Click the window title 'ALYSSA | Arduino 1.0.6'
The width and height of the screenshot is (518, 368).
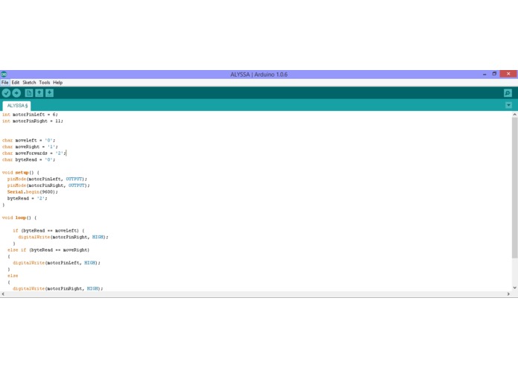point(259,74)
